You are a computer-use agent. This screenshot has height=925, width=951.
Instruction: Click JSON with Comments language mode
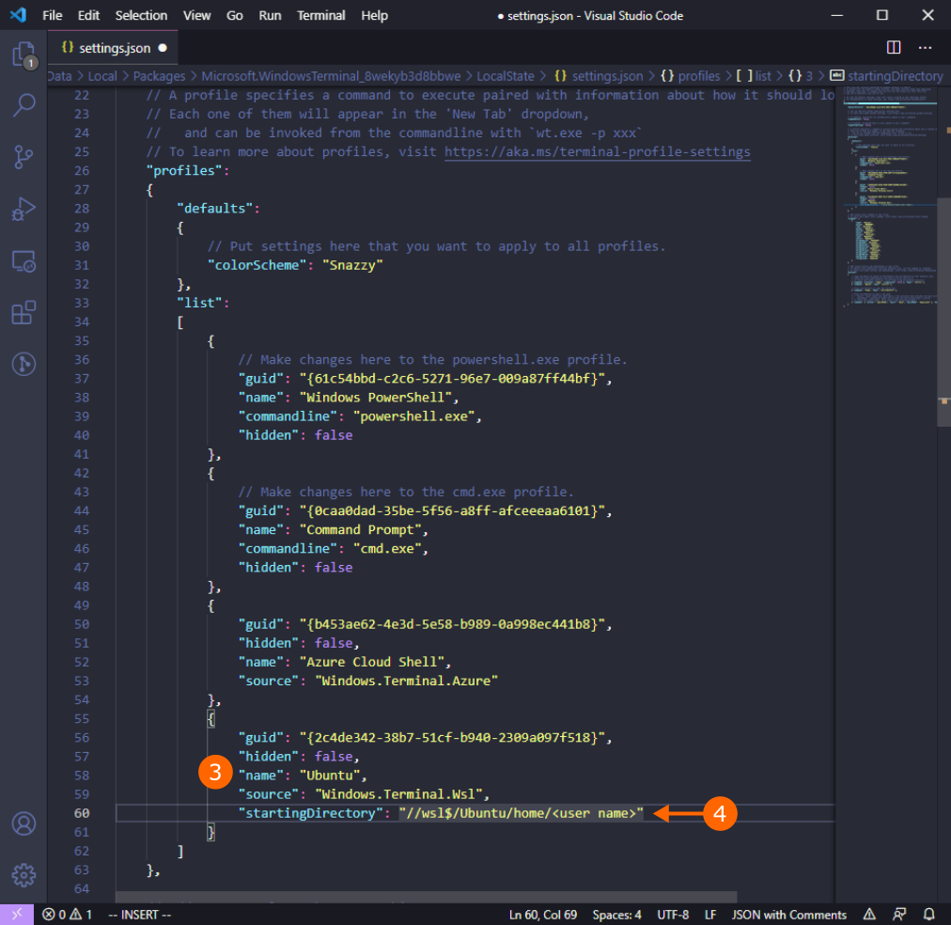[789, 914]
